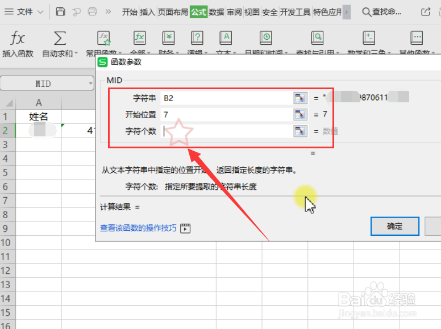Switch to the 特色应用 tab
The width and height of the screenshot is (441, 329).
(327, 12)
